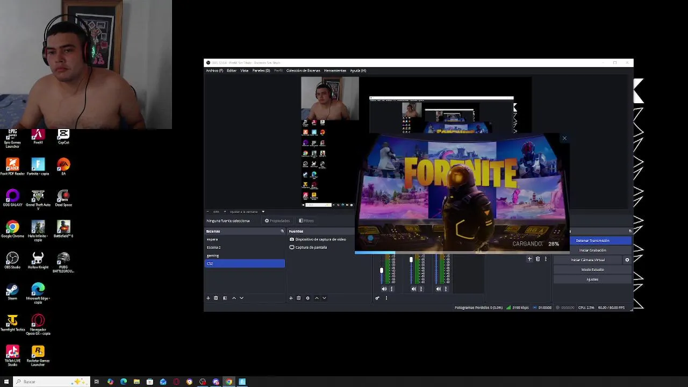Close the Fortnite loading splash
This screenshot has height=387, width=688.
(x=564, y=139)
